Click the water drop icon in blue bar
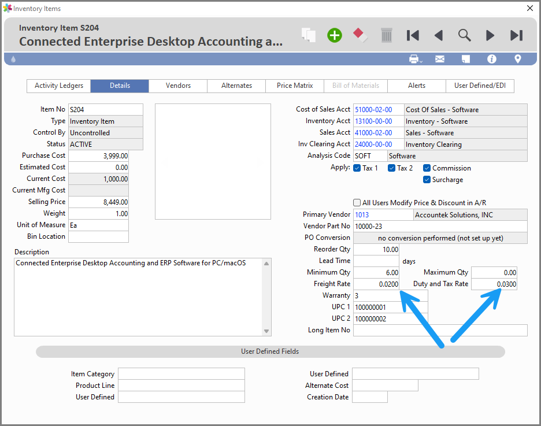Viewport: 541px width, 426px height. 13,59
